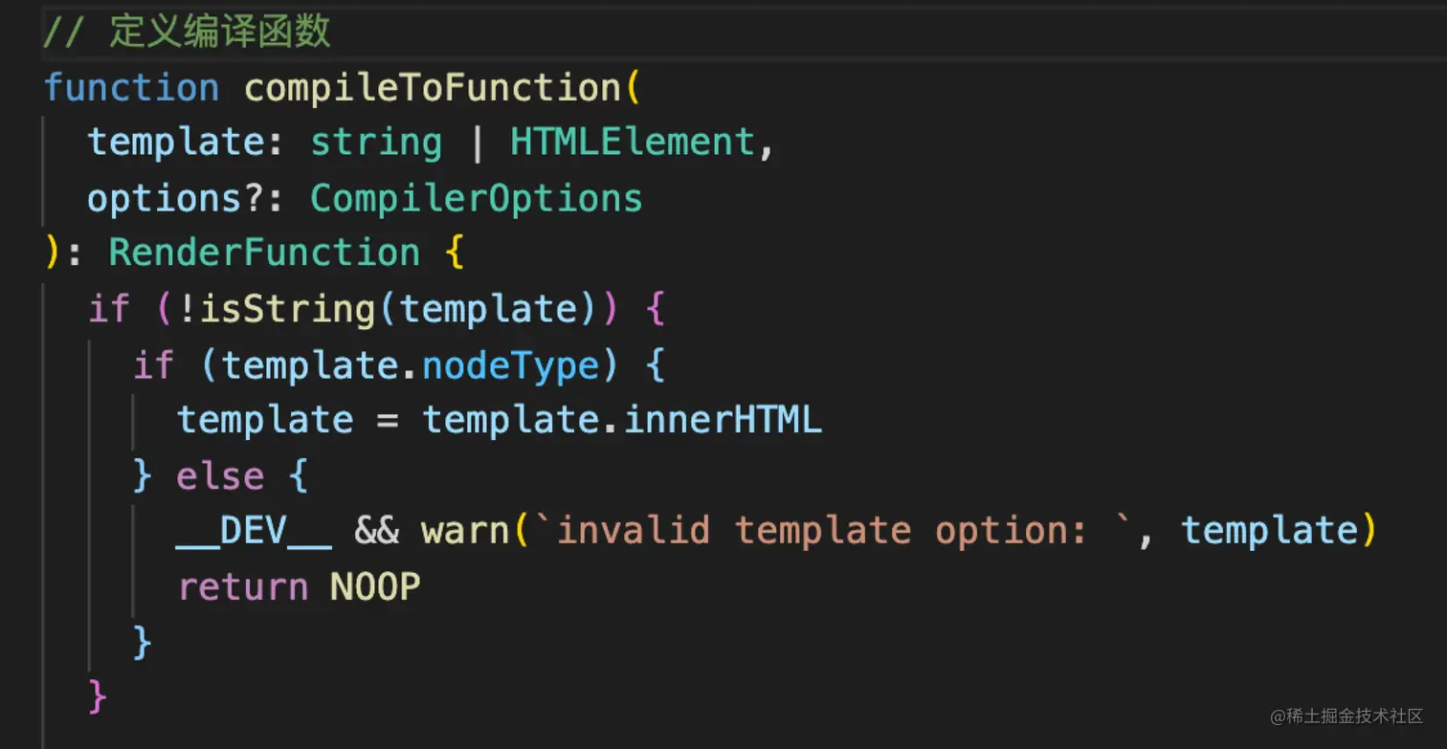
Task: Click the final pink closing brace
Action: point(97,696)
